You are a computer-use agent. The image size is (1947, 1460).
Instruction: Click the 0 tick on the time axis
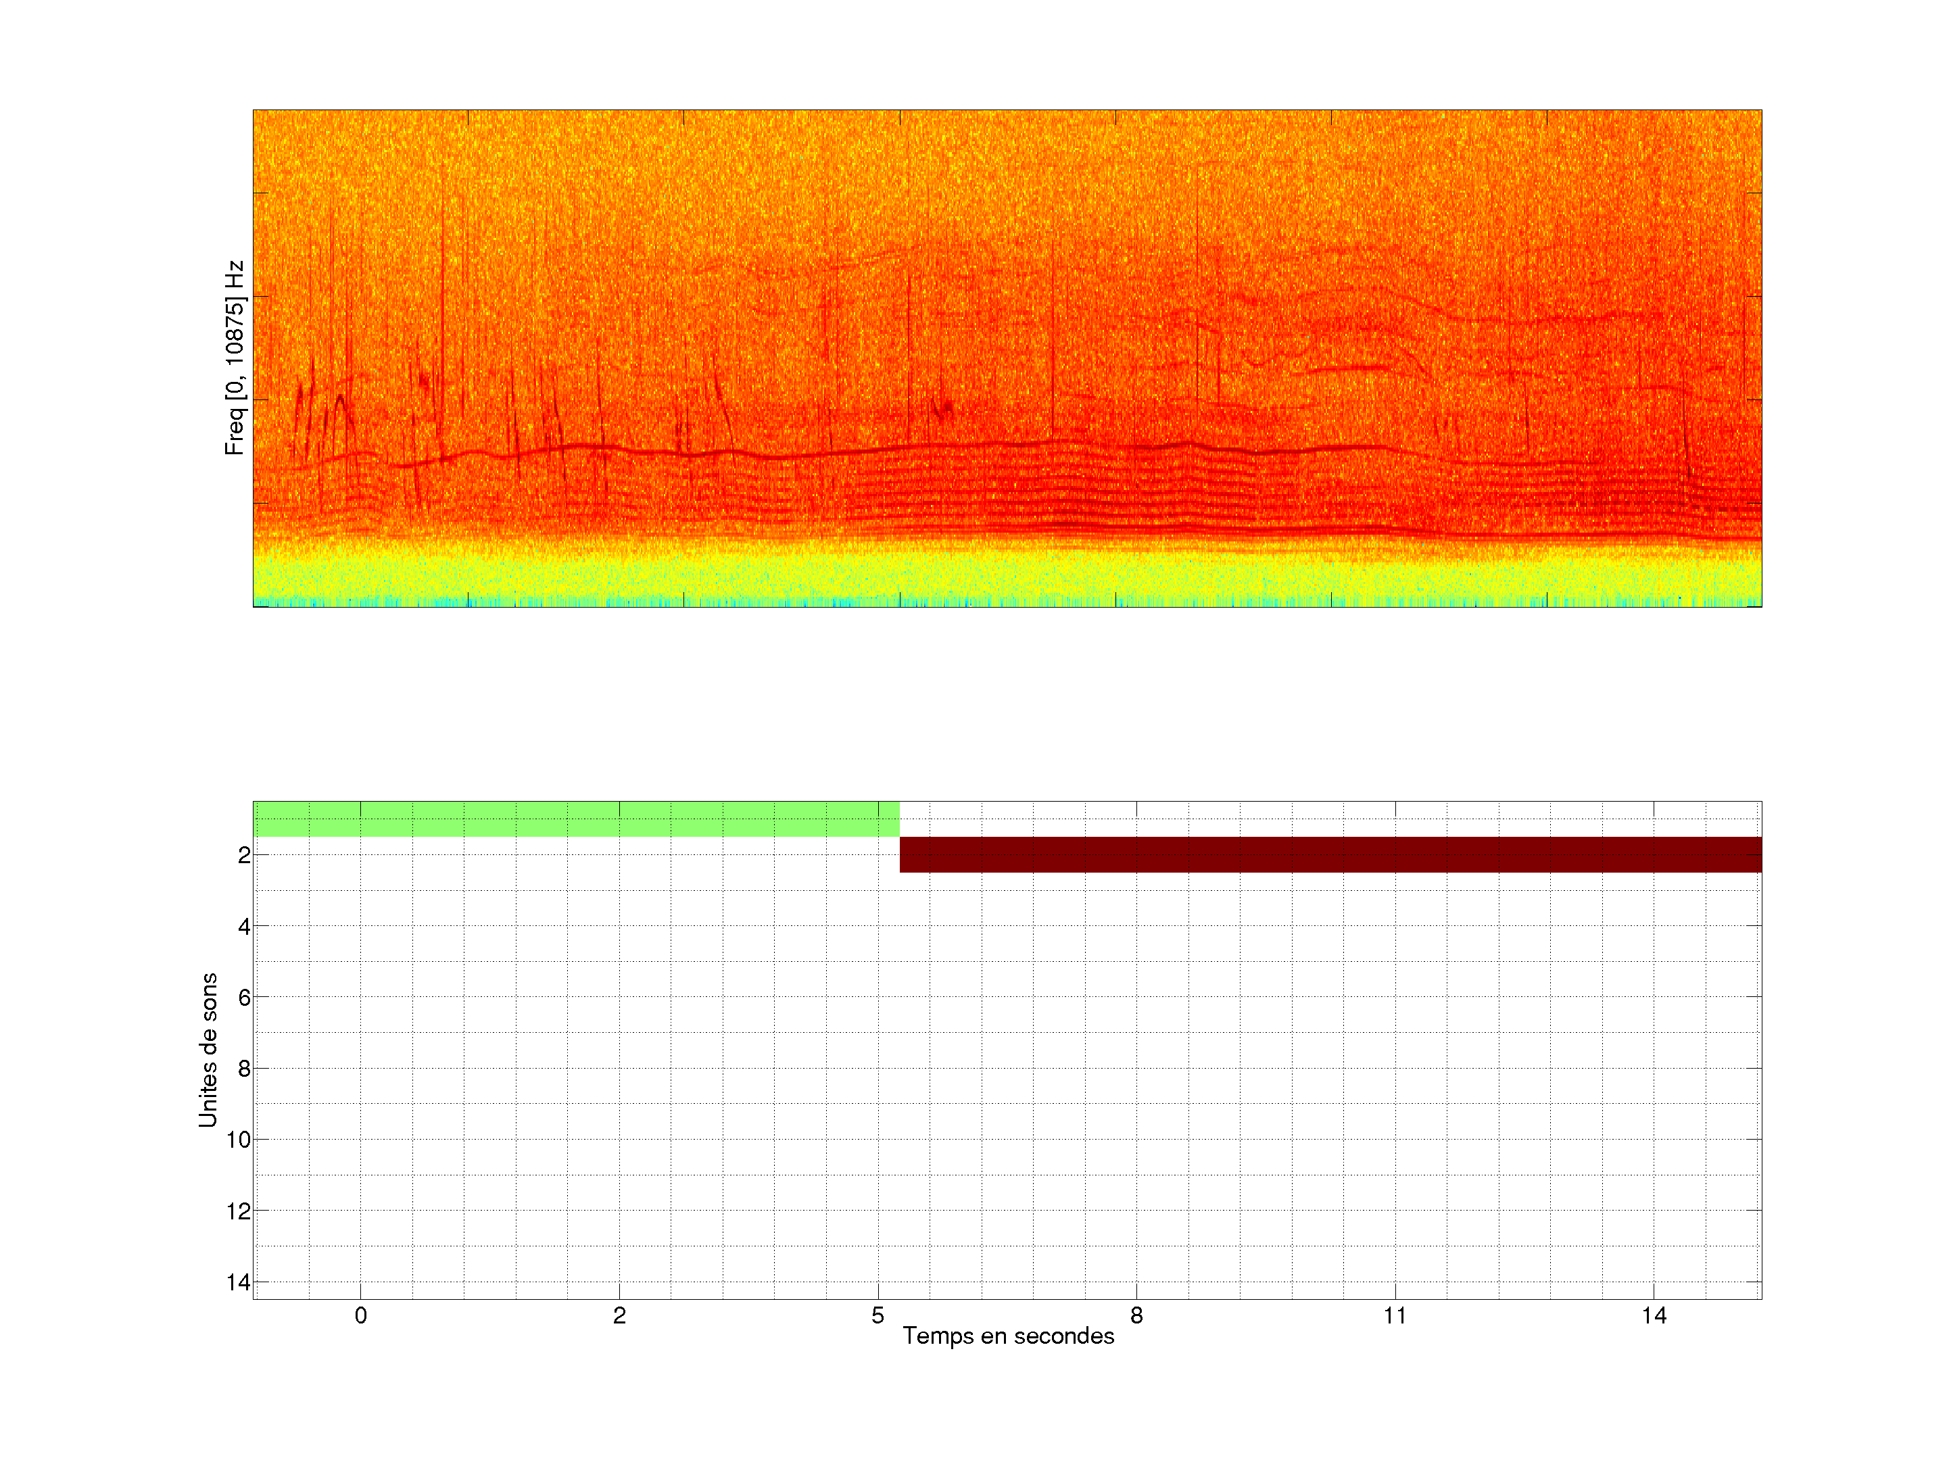[361, 1315]
